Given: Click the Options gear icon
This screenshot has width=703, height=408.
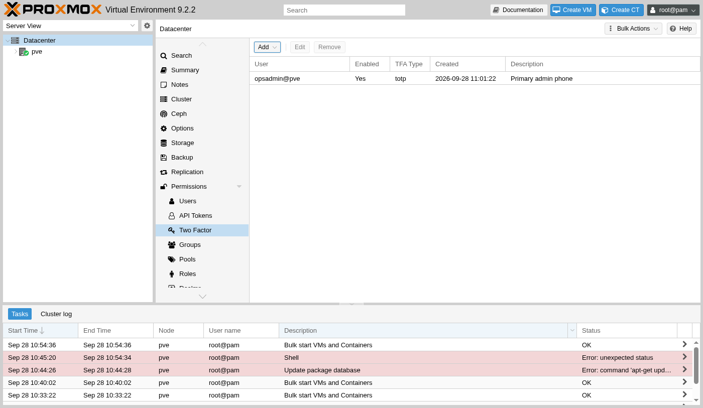Looking at the screenshot, I should point(164,128).
